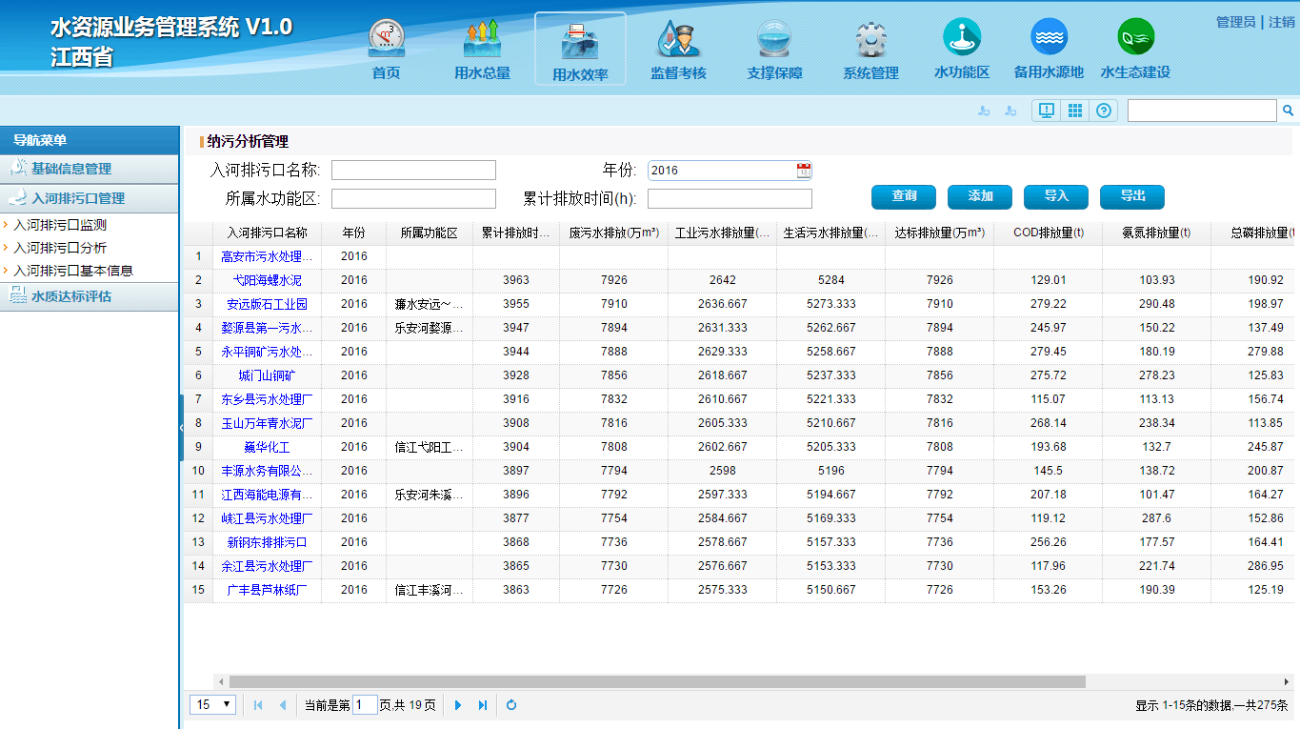The image size is (1300, 729).
Task: Click the search magnifier icon top right
Action: [x=1289, y=110]
